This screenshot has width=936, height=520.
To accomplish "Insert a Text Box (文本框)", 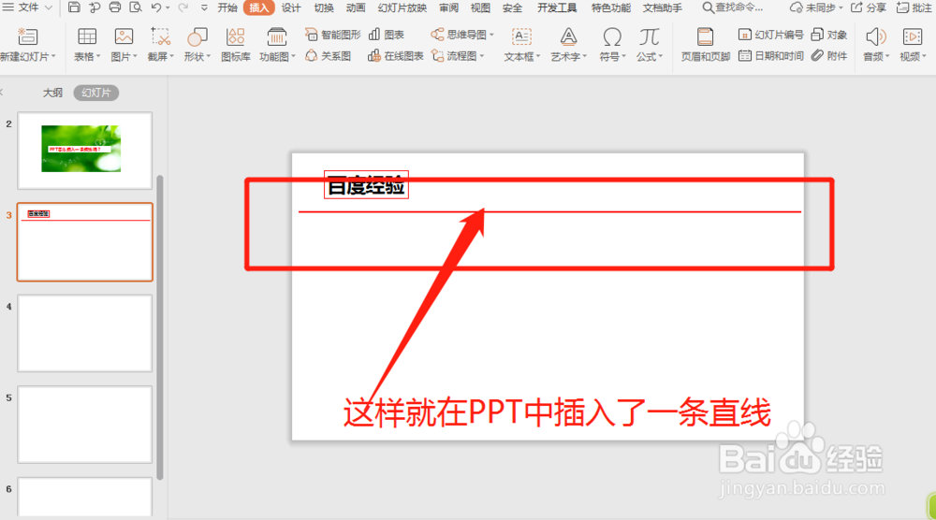I will pos(521,45).
